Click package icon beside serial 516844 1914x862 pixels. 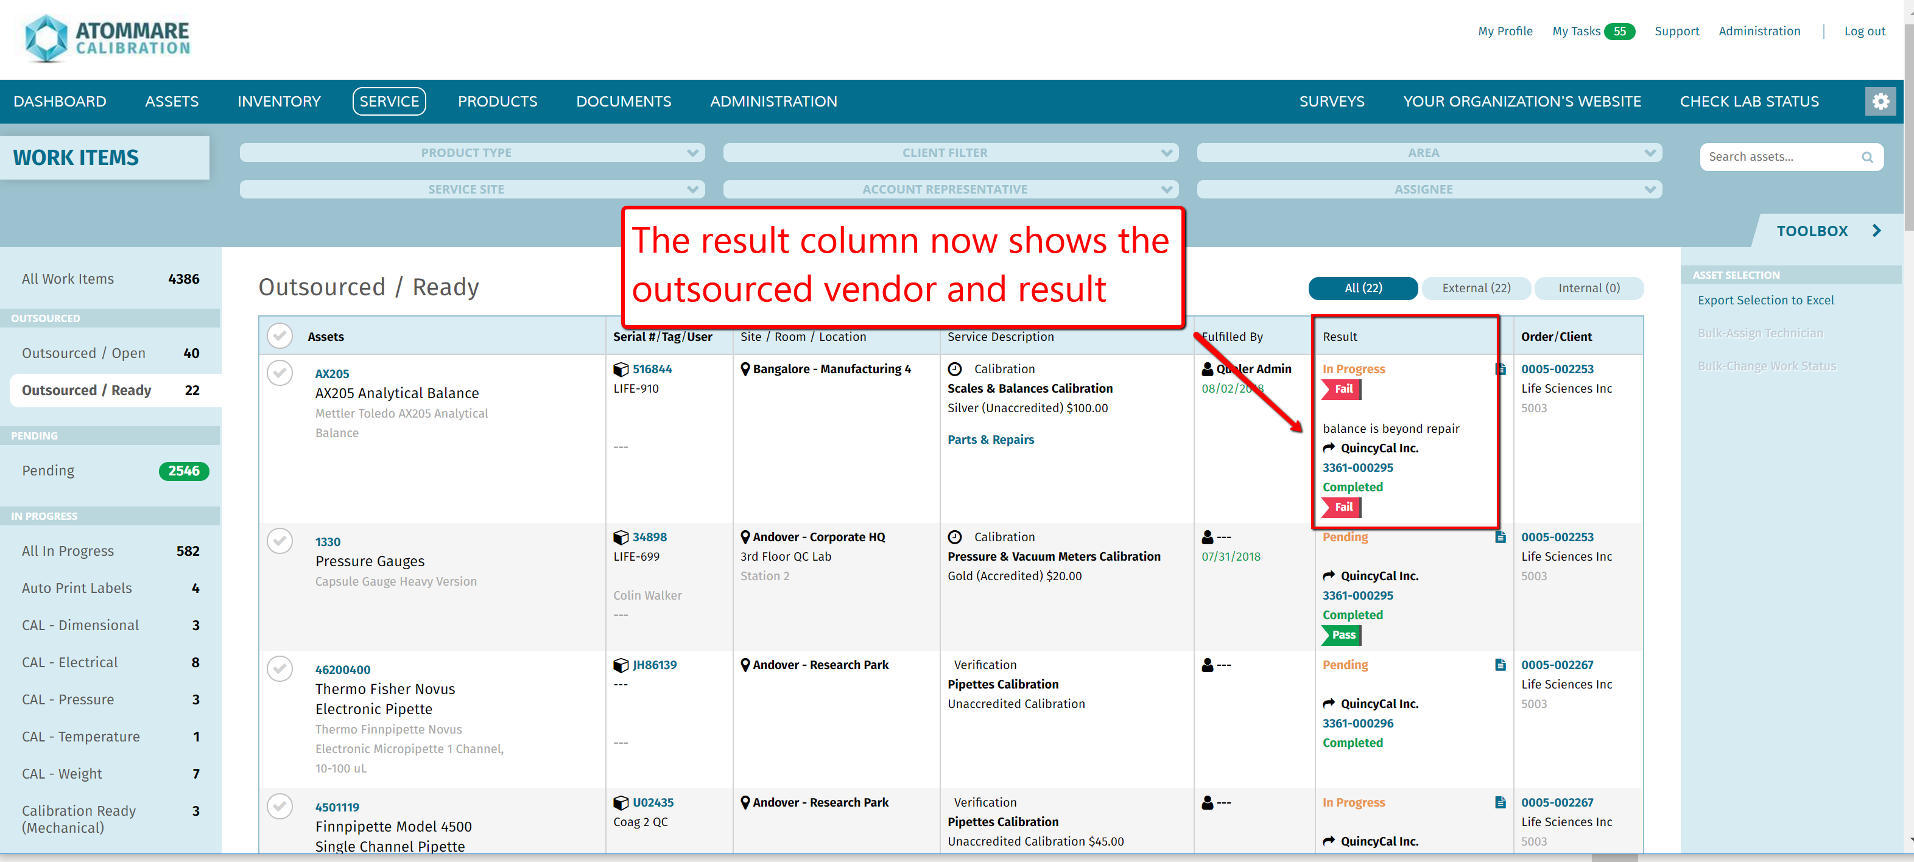[x=621, y=369]
